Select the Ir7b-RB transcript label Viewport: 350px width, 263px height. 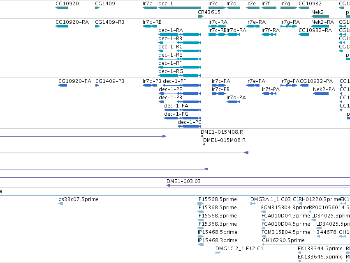click(152, 22)
